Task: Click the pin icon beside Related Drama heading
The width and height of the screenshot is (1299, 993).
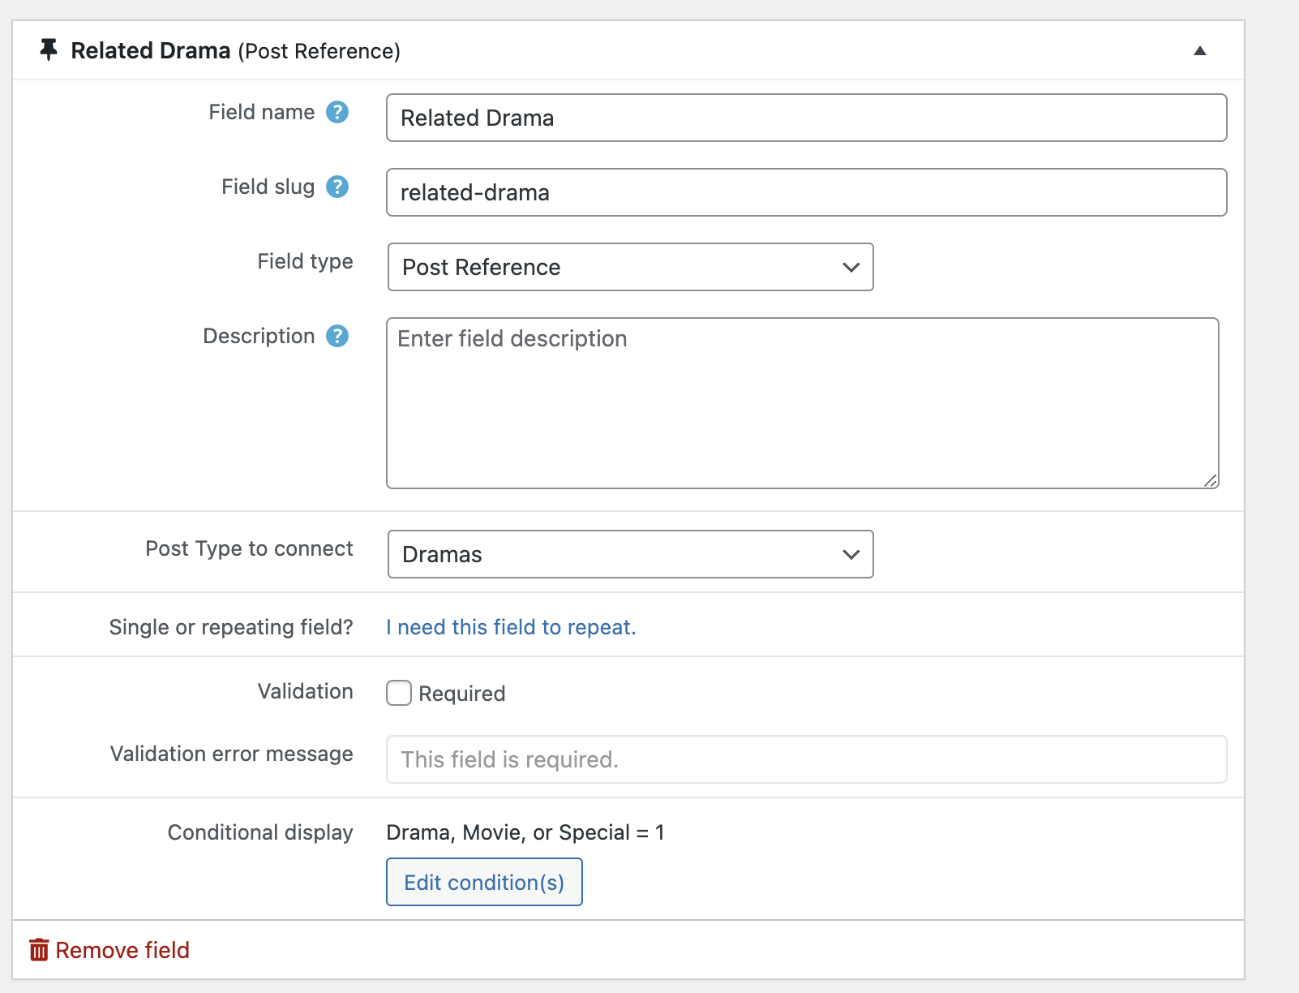Action: click(x=49, y=50)
